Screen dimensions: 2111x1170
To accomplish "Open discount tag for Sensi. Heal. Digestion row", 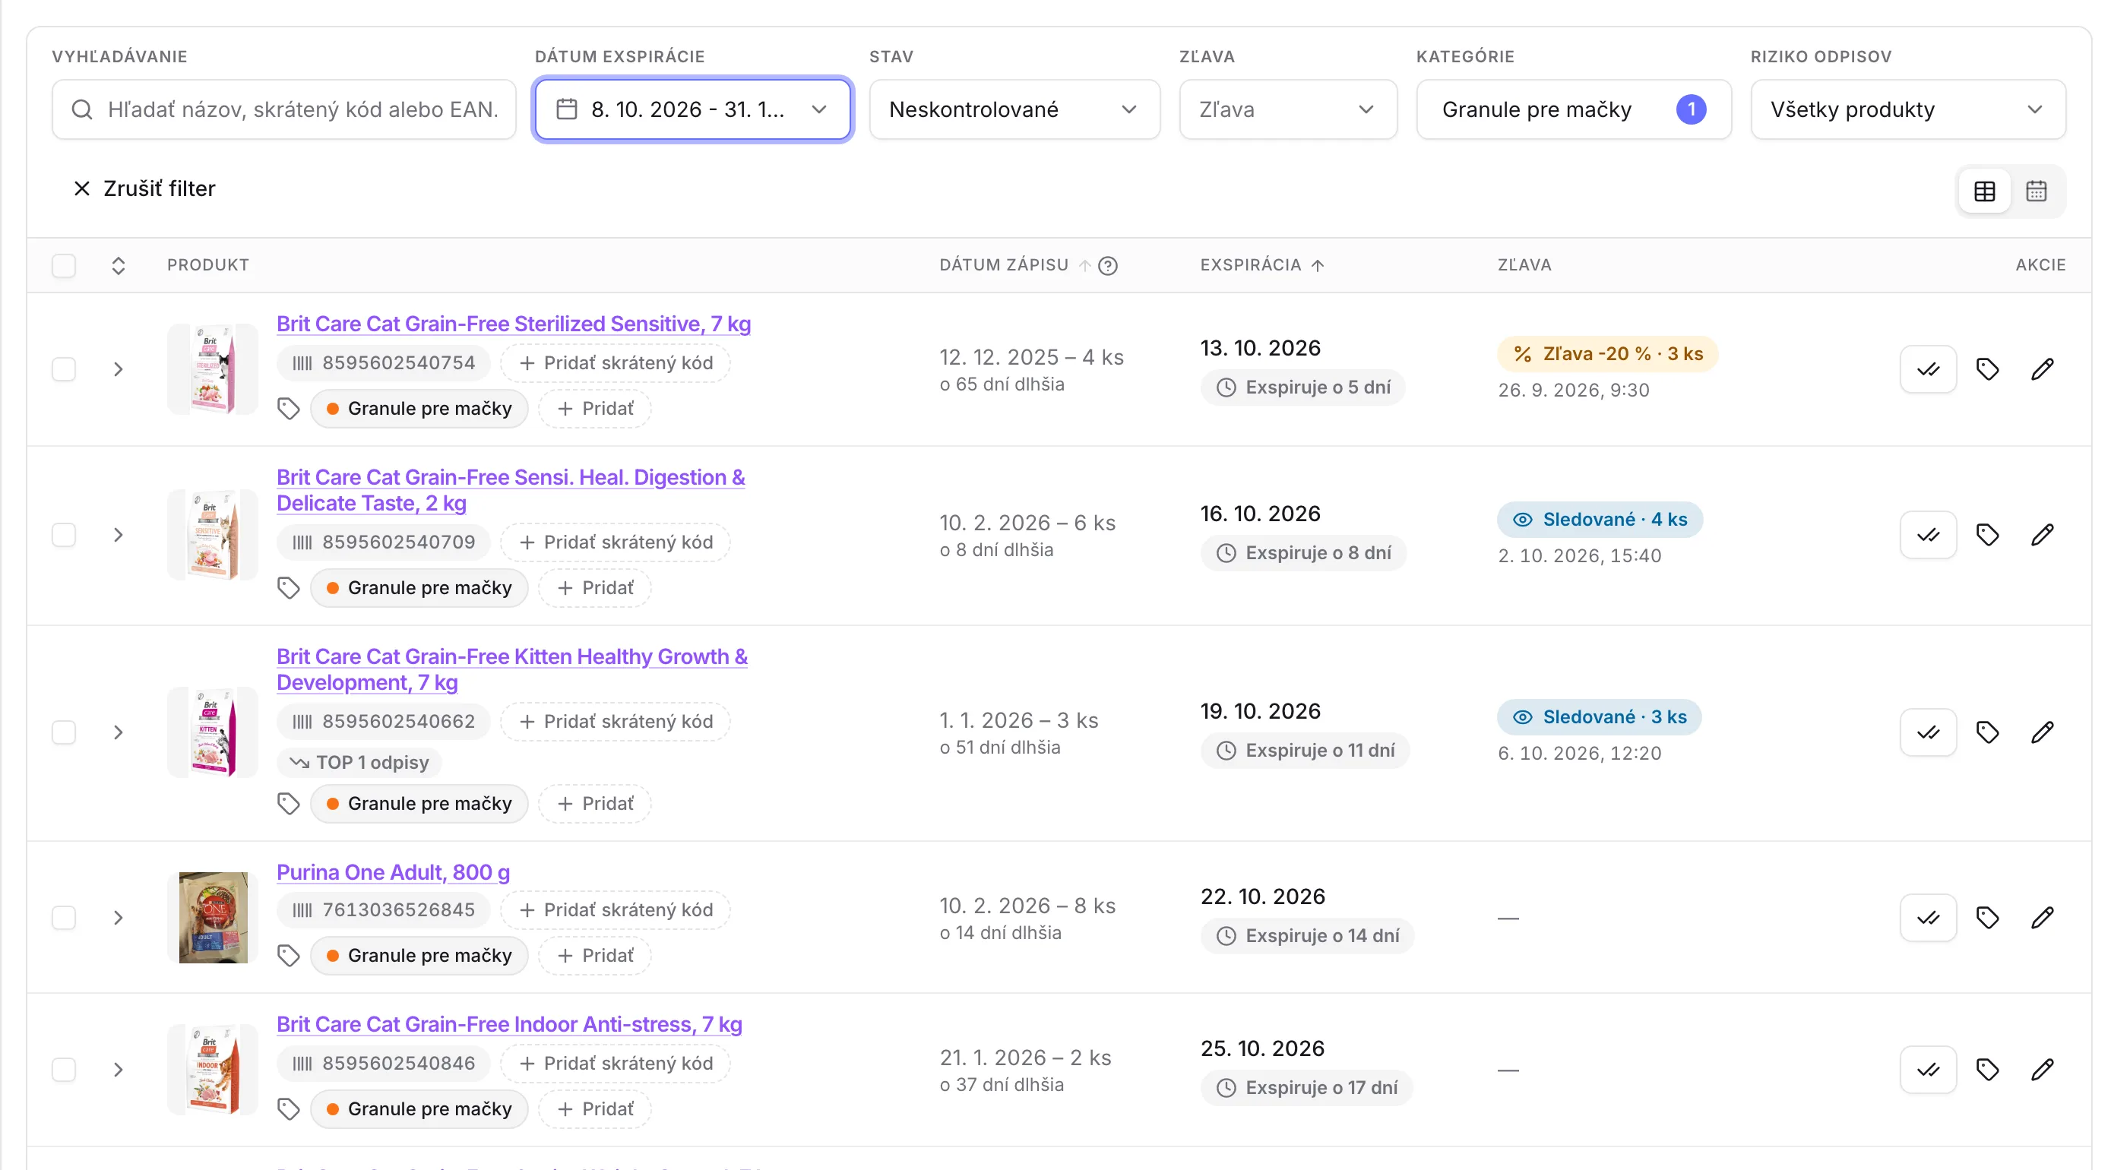I will tap(1987, 535).
